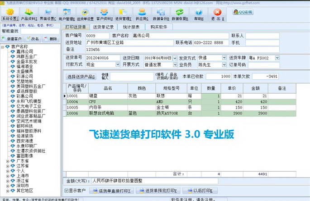Click 数据恢复 toolbar icon
310x201 pixels.
180,14
